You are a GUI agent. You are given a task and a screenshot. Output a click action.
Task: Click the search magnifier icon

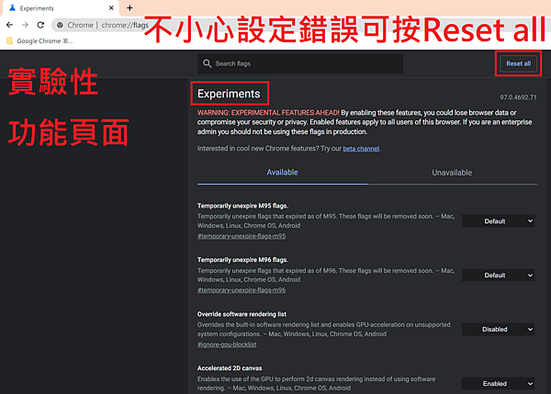[x=207, y=63]
